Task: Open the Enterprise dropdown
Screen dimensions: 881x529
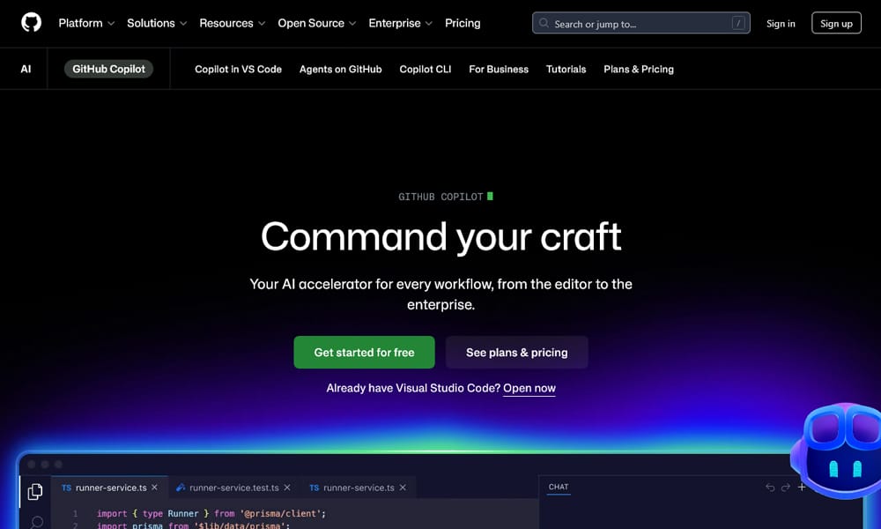Action: pyautogui.click(x=395, y=23)
